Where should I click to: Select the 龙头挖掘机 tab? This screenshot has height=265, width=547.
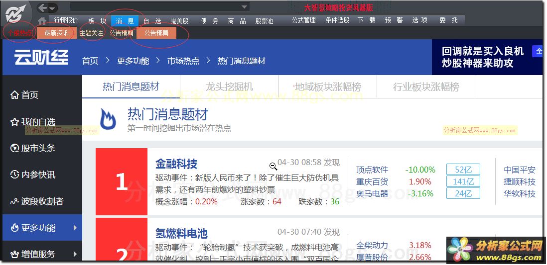tap(229, 87)
